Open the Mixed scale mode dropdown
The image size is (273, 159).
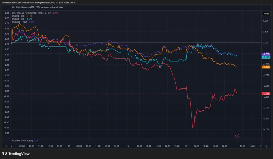[266, 13]
